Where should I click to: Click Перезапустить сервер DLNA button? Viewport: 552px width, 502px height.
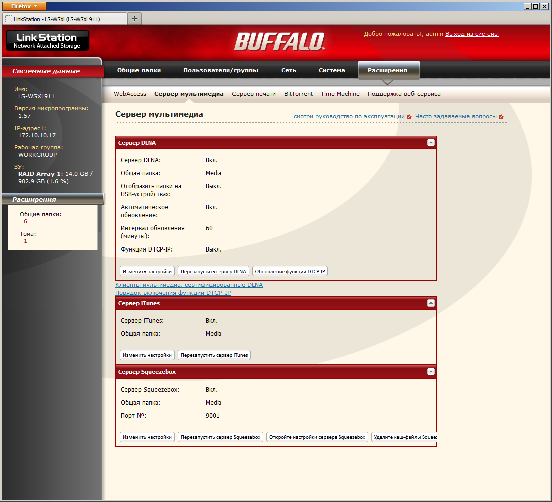213,271
